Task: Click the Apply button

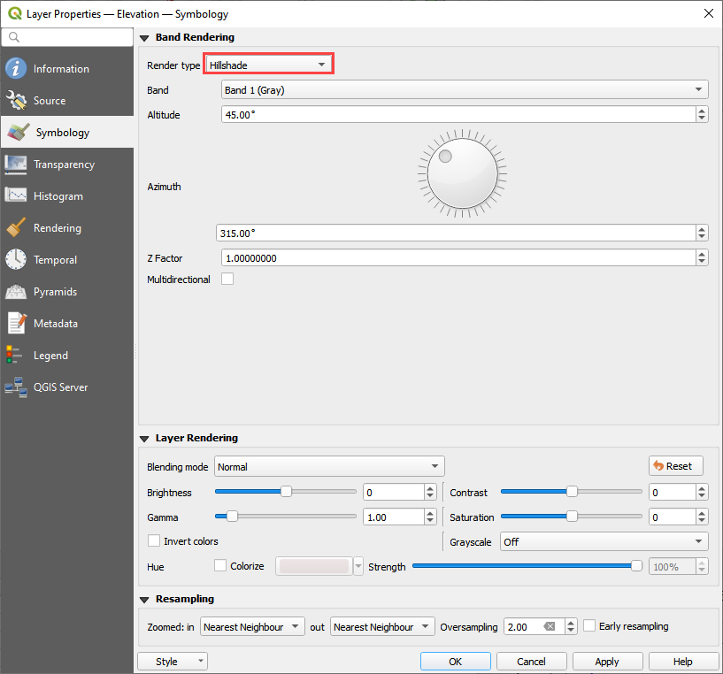Action: click(607, 662)
